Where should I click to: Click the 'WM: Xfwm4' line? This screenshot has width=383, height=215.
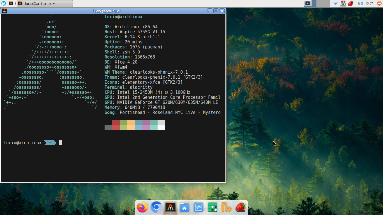[116, 67]
